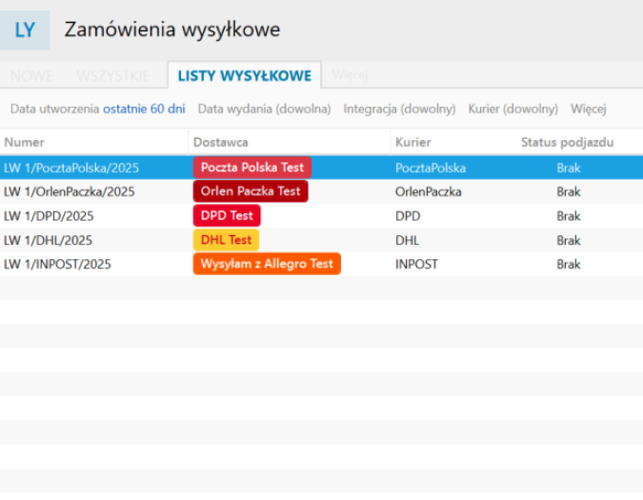Click Brak status in PocztaPolska row
The image size is (643, 500).
click(x=569, y=168)
